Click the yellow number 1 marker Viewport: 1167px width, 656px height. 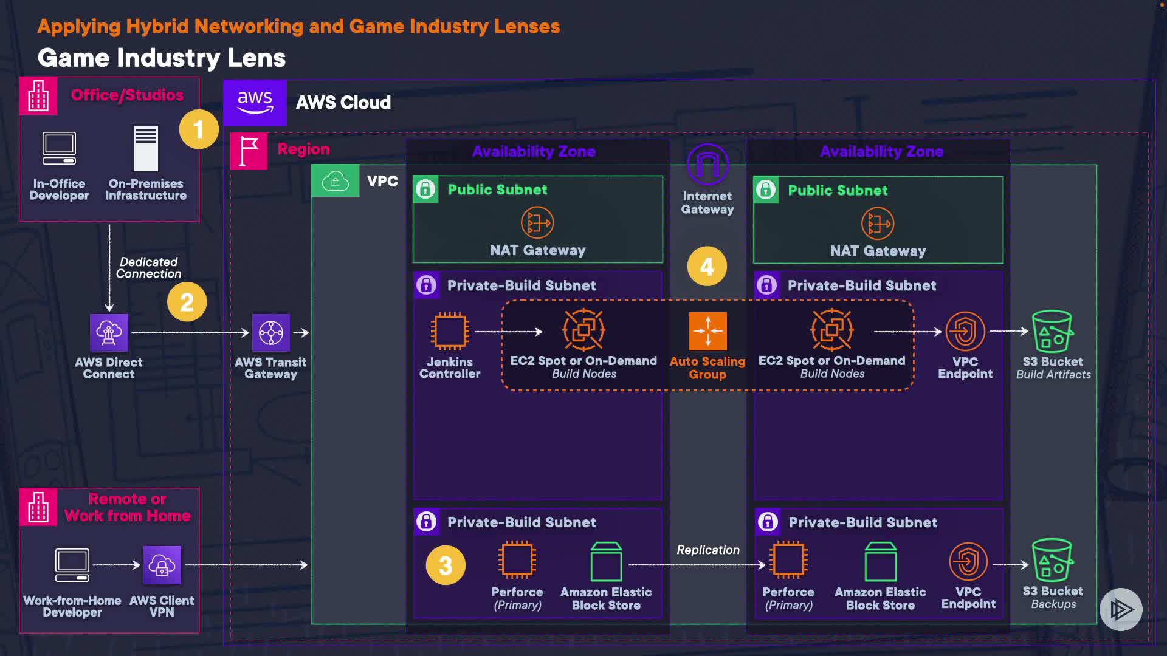point(199,129)
